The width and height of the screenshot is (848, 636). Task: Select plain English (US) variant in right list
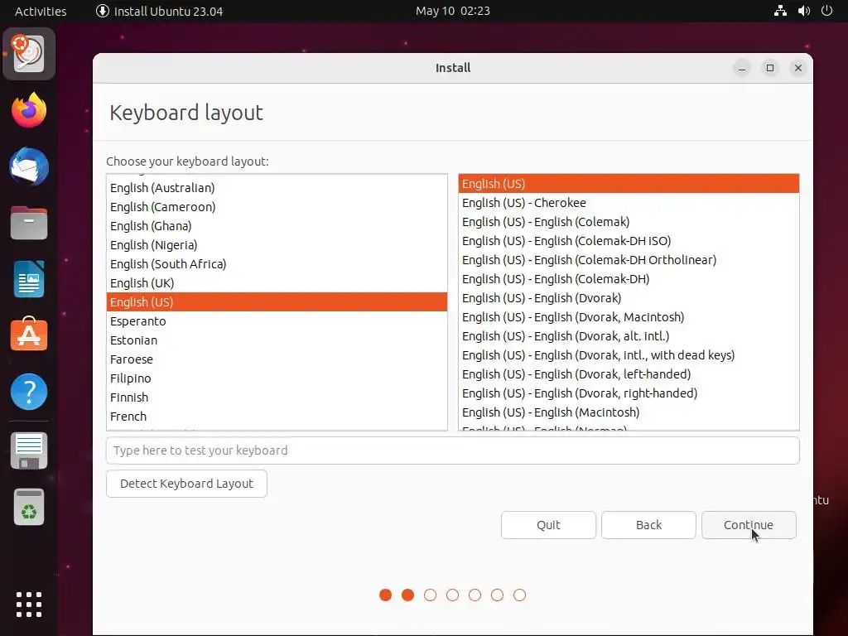629,184
